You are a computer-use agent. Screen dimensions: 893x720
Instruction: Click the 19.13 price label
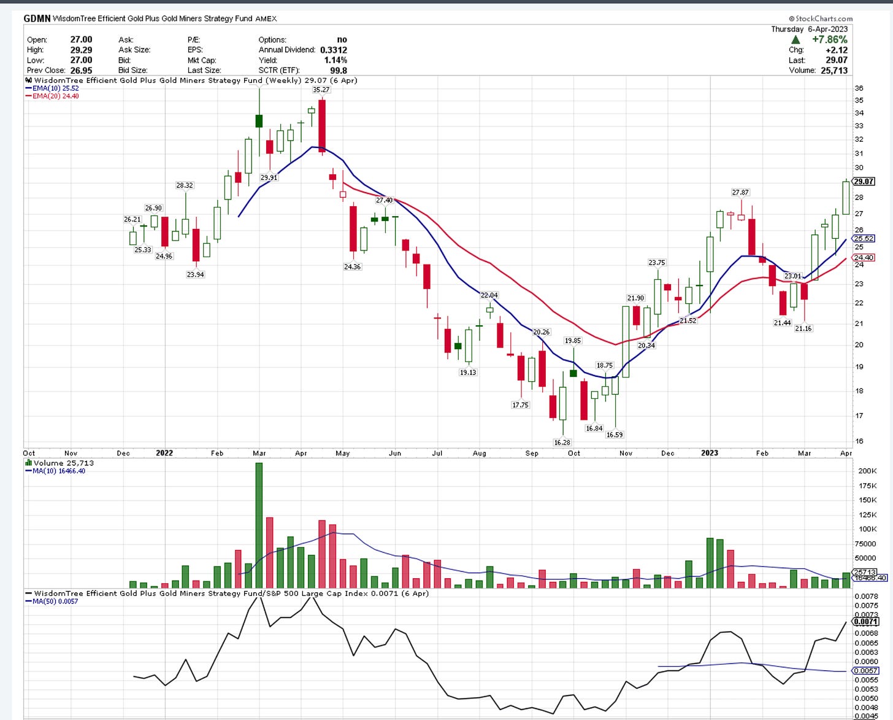pos(468,373)
